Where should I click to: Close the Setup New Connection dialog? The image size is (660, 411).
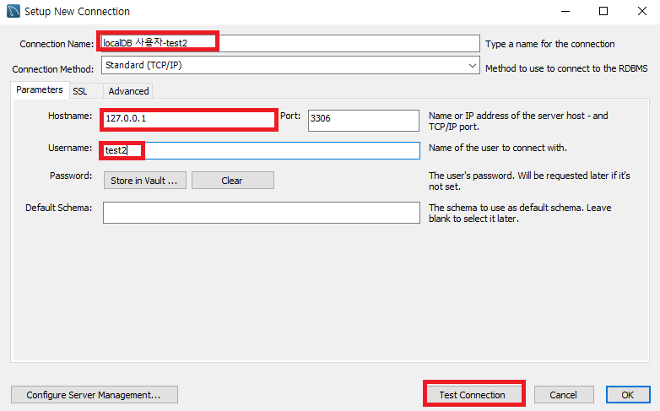click(x=641, y=11)
